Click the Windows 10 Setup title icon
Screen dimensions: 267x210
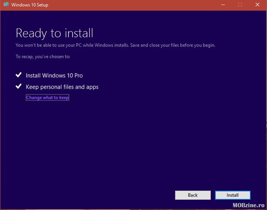(6, 4)
